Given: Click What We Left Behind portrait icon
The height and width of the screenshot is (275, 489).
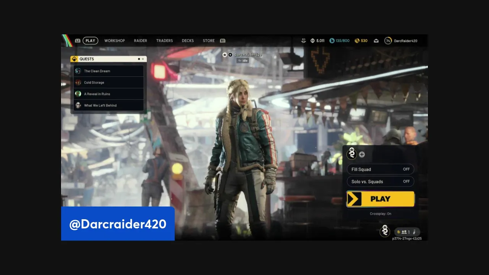Looking at the screenshot, I should pyautogui.click(x=78, y=105).
